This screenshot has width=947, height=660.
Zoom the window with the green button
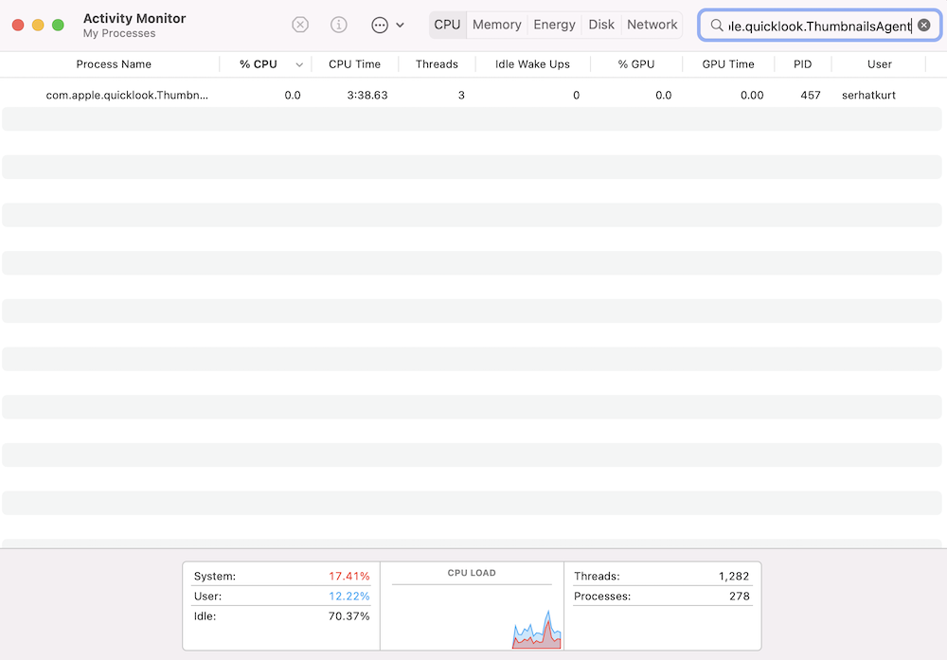pos(58,25)
